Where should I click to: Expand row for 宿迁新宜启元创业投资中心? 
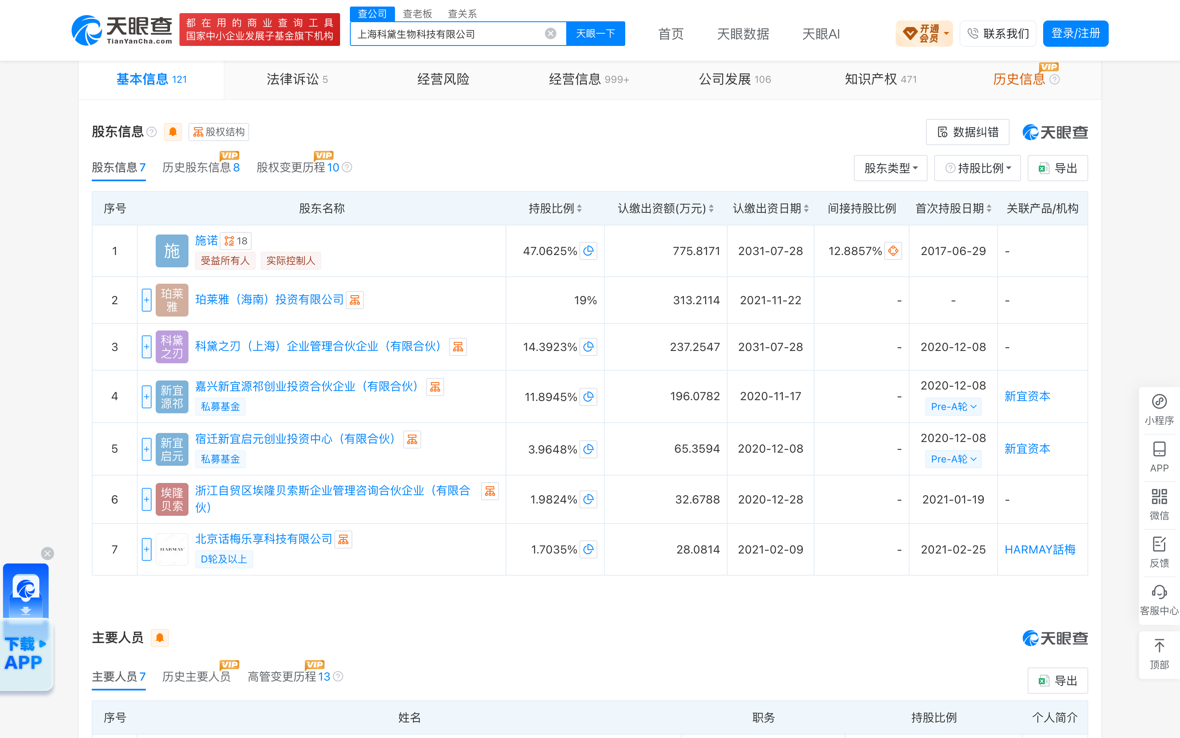click(146, 449)
